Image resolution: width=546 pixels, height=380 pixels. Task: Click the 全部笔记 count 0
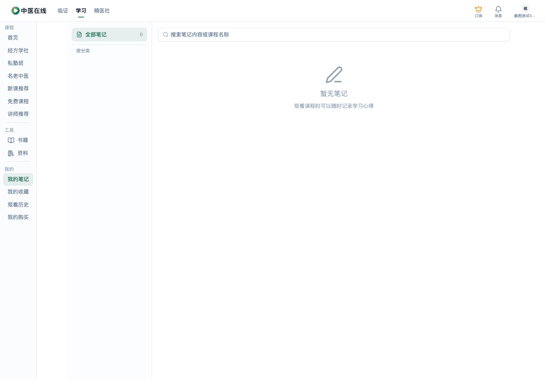pos(141,35)
